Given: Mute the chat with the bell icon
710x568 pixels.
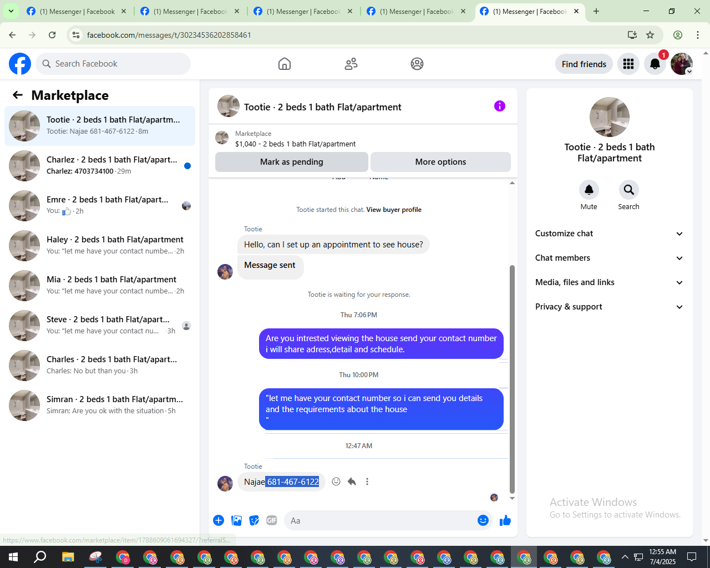Looking at the screenshot, I should tap(589, 190).
